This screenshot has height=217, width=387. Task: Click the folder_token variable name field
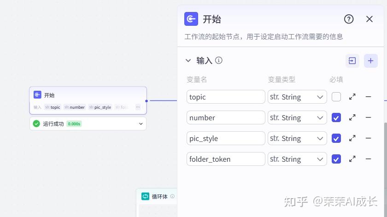pyautogui.click(x=226, y=159)
